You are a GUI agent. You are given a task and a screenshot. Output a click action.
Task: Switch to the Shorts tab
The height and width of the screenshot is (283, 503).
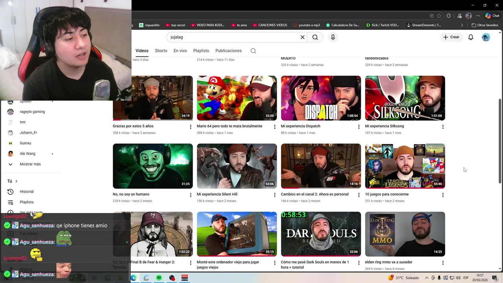[161, 51]
